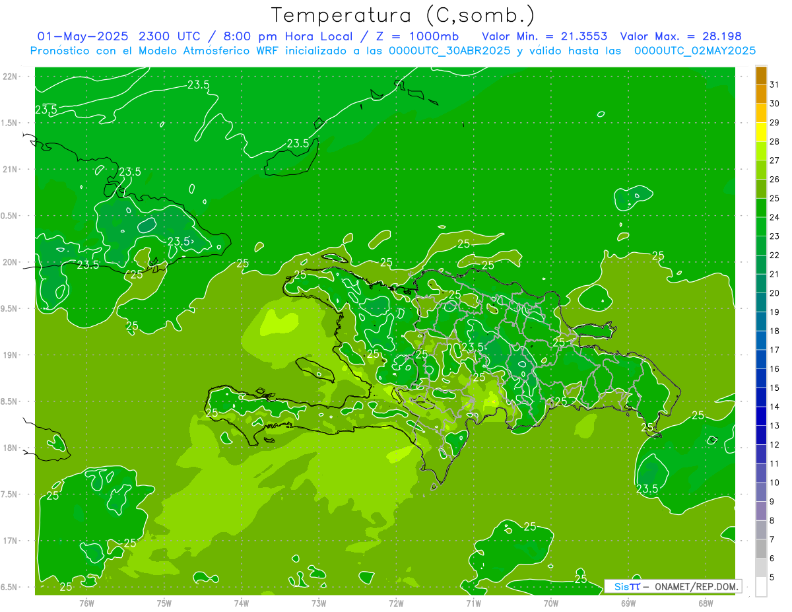This screenshot has width=792, height=612.
Task: Click the '70W' longitude axis label
Action: [550, 603]
